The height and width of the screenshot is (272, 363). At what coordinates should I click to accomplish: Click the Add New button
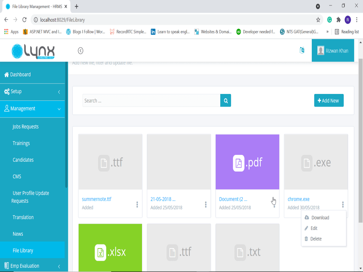click(x=329, y=100)
